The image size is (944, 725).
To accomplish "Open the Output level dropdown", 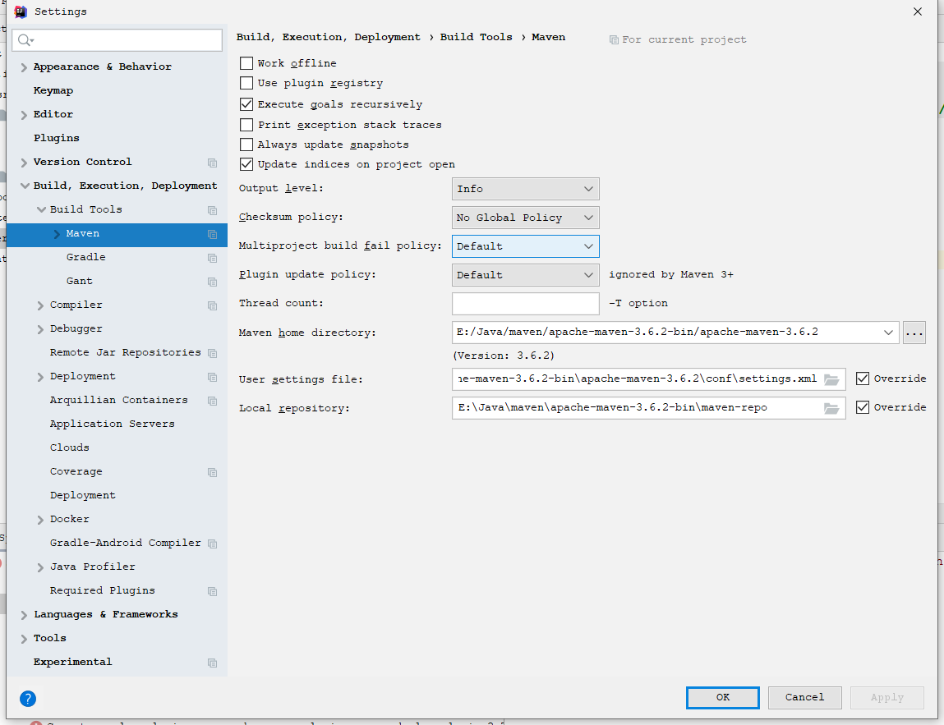I will tap(526, 189).
